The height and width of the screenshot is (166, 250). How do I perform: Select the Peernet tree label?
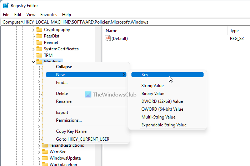tap(51, 42)
